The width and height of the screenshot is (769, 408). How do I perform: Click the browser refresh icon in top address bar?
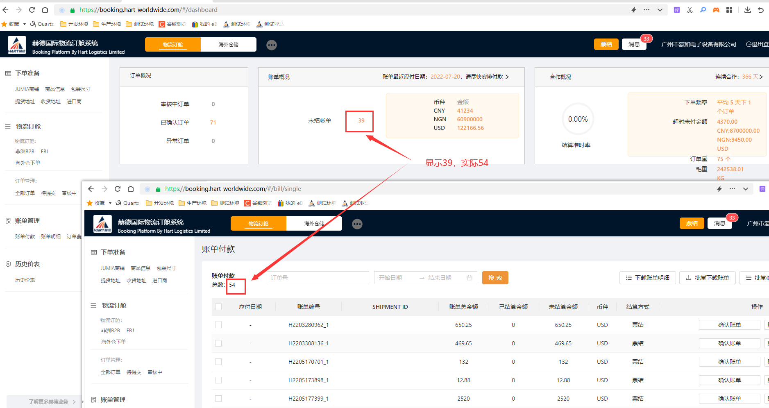coord(32,10)
